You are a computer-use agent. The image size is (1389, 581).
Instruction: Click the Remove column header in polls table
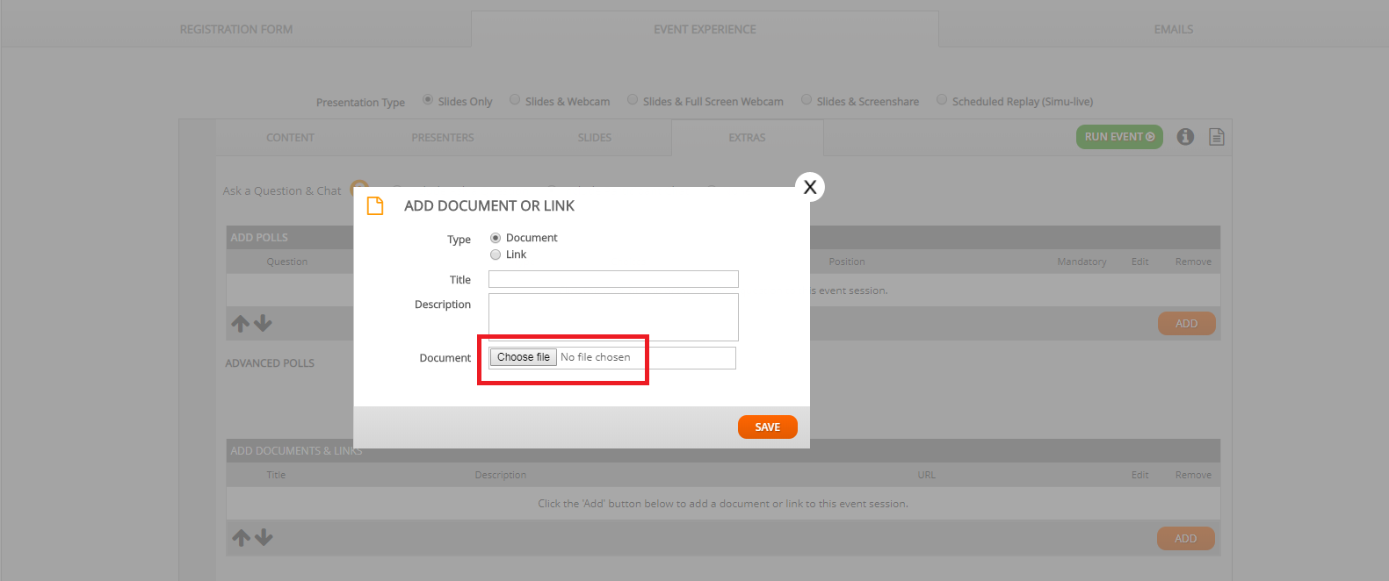coord(1193,262)
